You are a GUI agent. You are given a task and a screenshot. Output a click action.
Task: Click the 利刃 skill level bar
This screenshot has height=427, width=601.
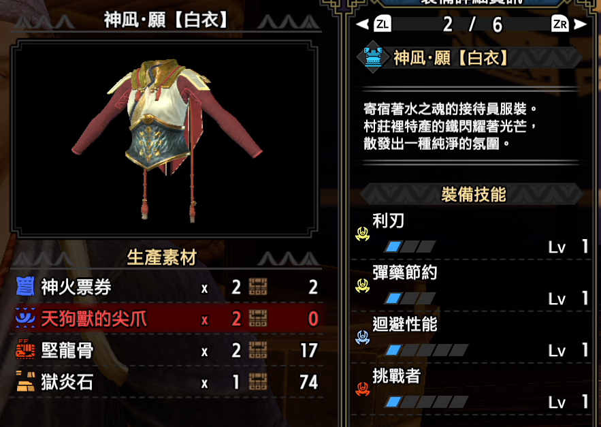410,247
